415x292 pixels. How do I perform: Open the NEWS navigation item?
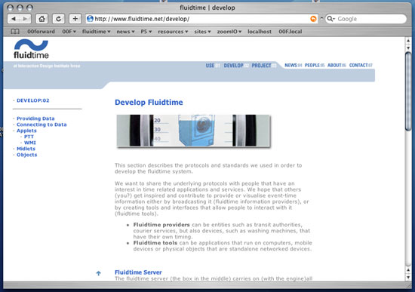tap(293, 65)
